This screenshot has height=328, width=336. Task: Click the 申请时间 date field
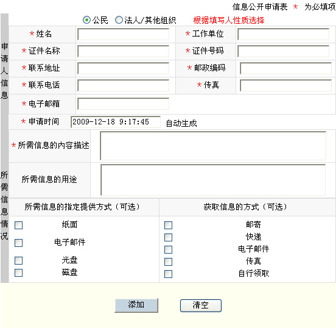(116, 122)
